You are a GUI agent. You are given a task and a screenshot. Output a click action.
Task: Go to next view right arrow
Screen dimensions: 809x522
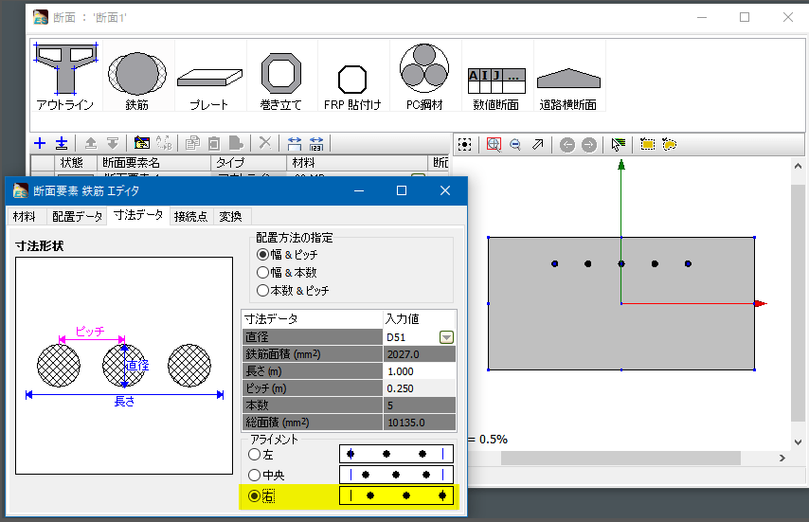point(588,145)
